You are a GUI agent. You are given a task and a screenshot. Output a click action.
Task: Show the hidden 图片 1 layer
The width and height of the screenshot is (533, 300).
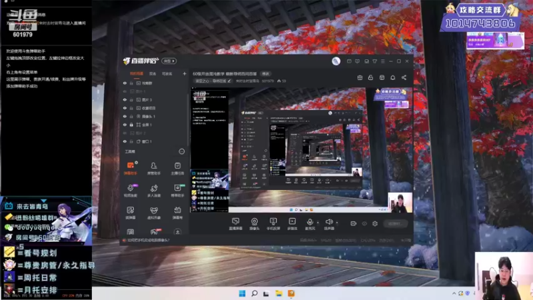tap(125, 91)
